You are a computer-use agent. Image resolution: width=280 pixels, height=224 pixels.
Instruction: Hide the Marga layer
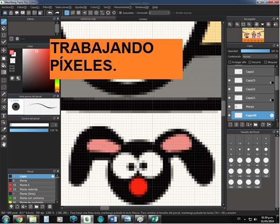point(230,107)
